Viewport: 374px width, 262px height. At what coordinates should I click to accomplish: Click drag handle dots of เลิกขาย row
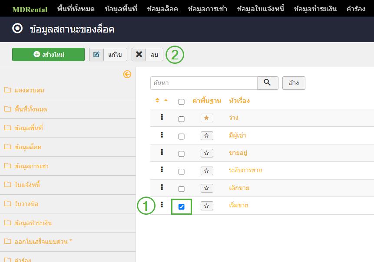tap(162, 187)
